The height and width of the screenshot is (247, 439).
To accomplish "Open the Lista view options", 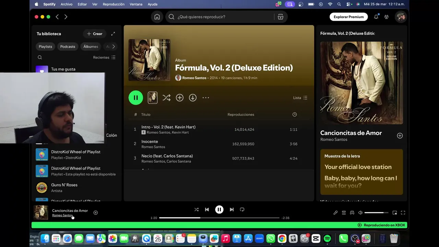I will (x=300, y=98).
